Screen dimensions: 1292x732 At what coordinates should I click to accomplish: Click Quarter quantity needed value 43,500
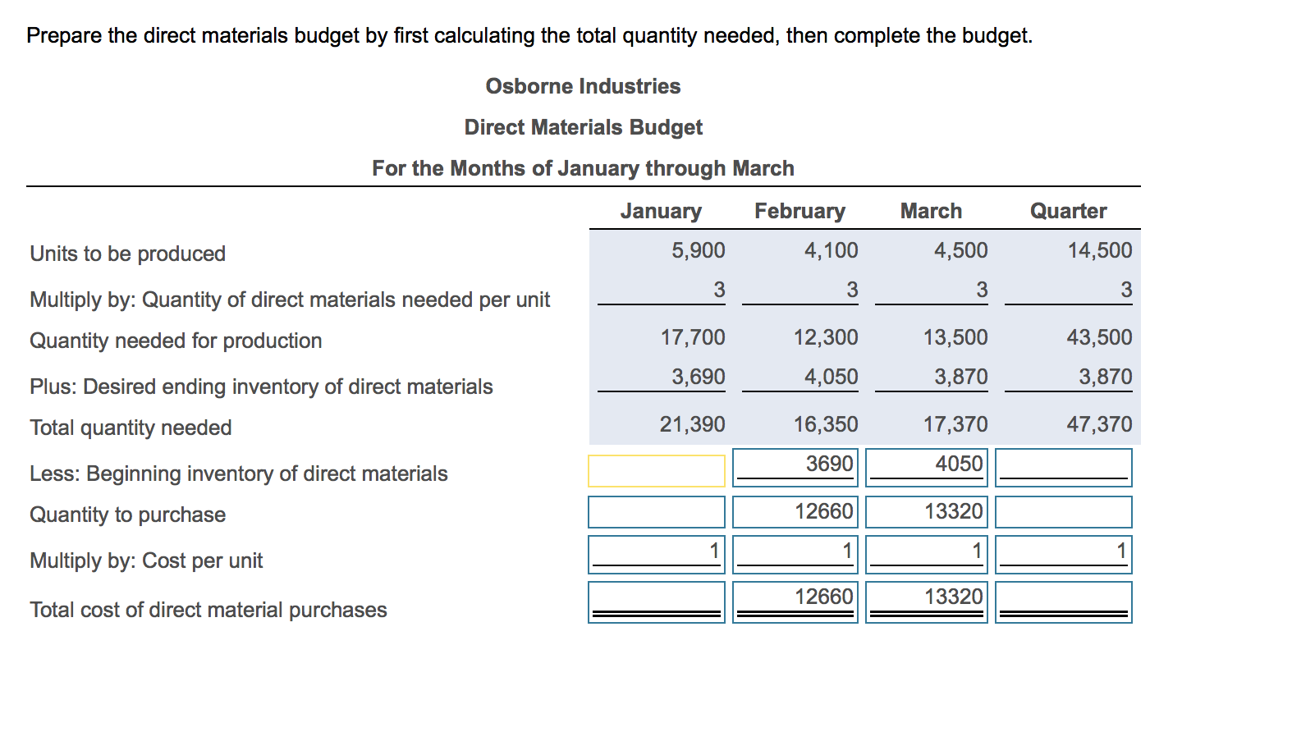coord(1100,337)
